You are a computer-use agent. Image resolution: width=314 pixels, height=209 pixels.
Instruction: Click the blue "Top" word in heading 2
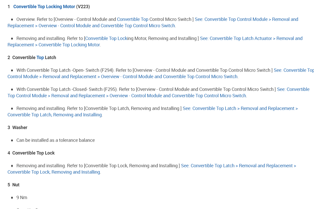click(40, 58)
